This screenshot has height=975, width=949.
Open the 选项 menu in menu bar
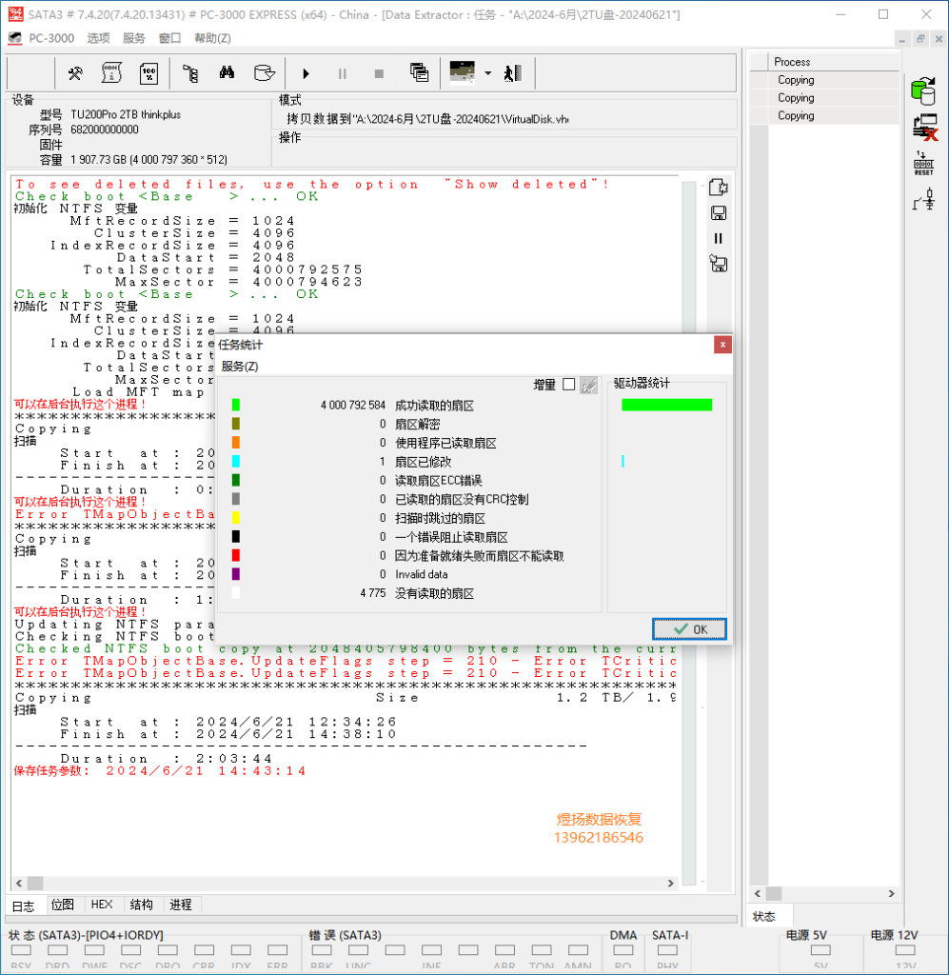coord(99,38)
